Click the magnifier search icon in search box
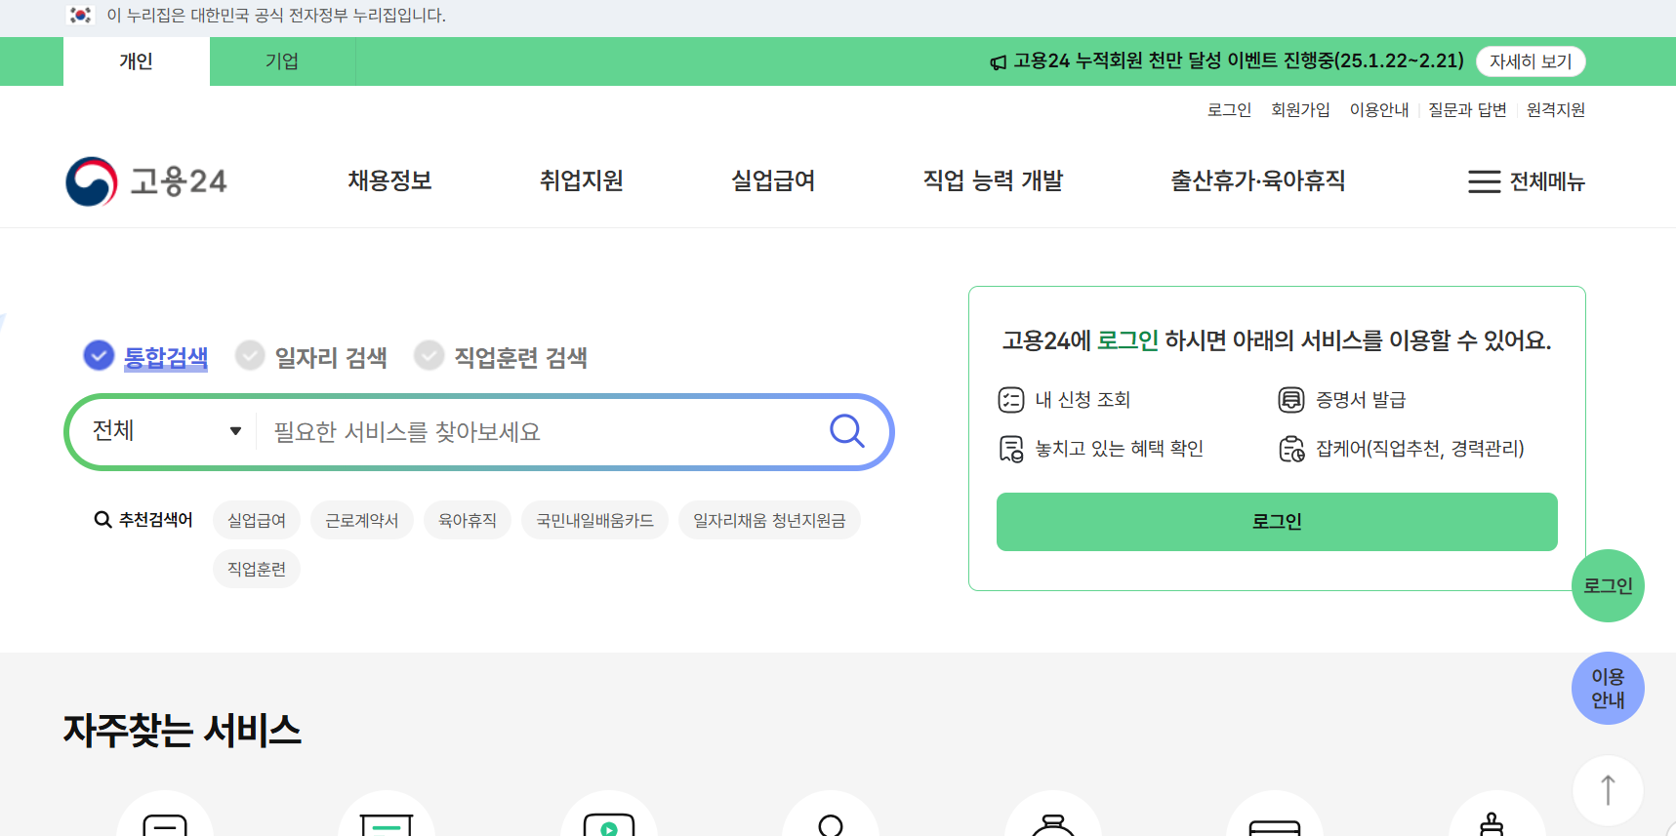The image size is (1676, 836). (x=847, y=430)
